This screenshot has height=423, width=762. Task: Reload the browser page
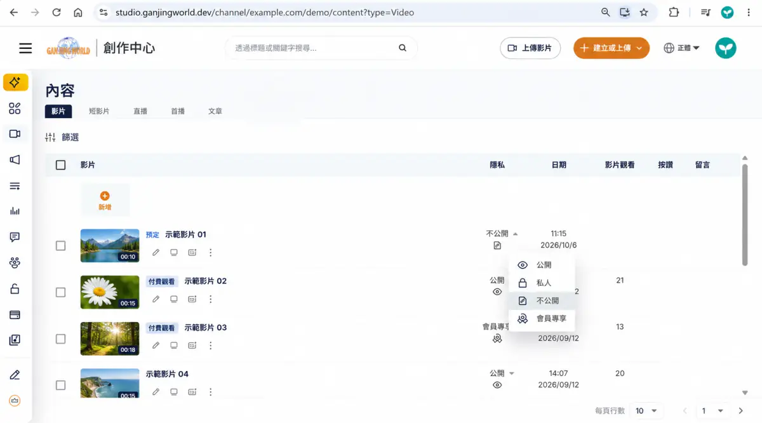pos(57,13)
